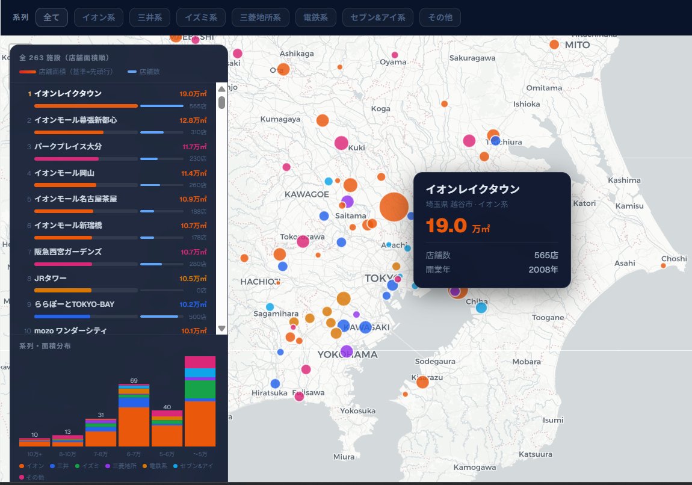This screenshot has height=485, width=692.
Task: Click the 8-10万 histogram bar
Action: (67, 440)
